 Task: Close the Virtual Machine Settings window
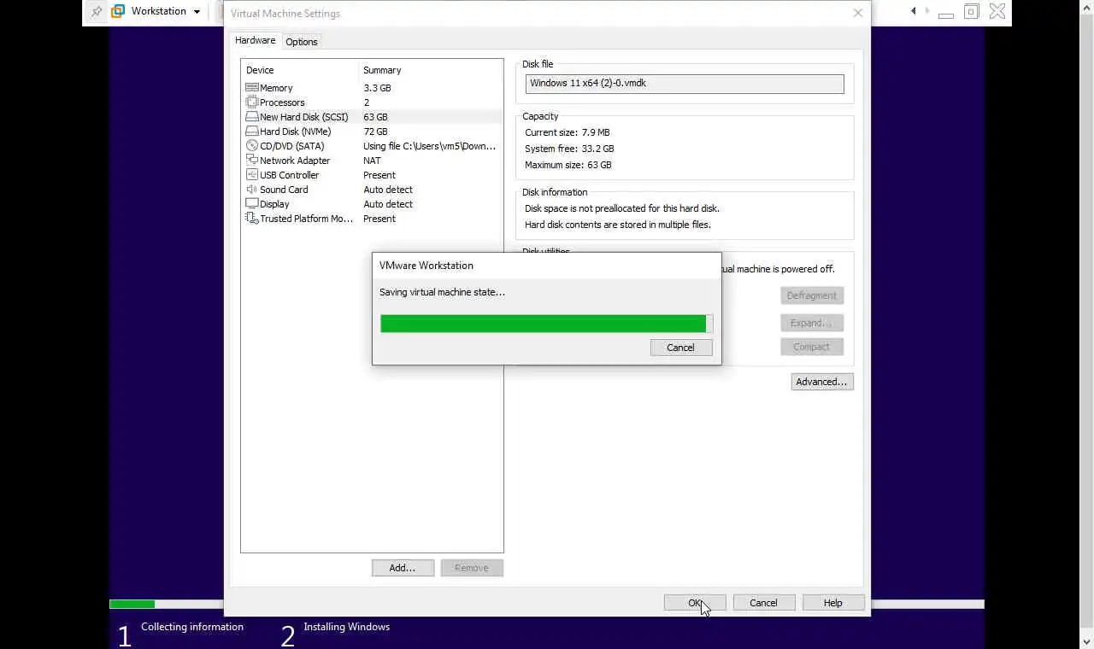858,13
